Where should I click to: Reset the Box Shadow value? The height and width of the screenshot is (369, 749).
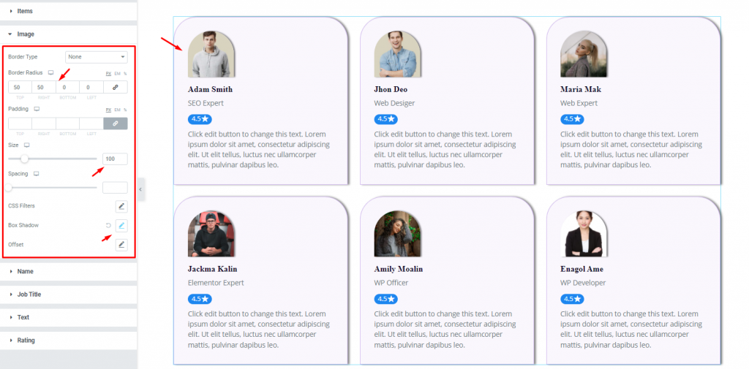click(108, 225)
